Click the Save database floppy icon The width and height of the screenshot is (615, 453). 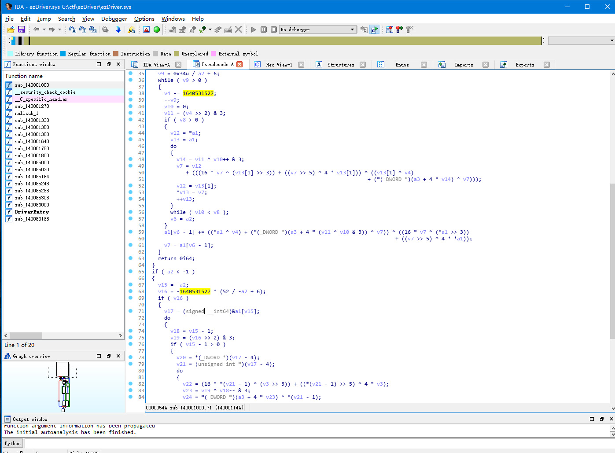pyautogui.click(x=21, y=29)
